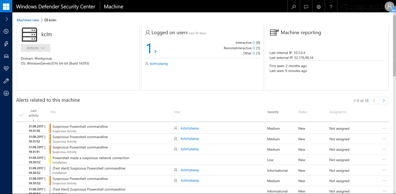Open kclm\stansy link under Logged on users
Viewport: 396px width, 194px height.
click(159, 64)
